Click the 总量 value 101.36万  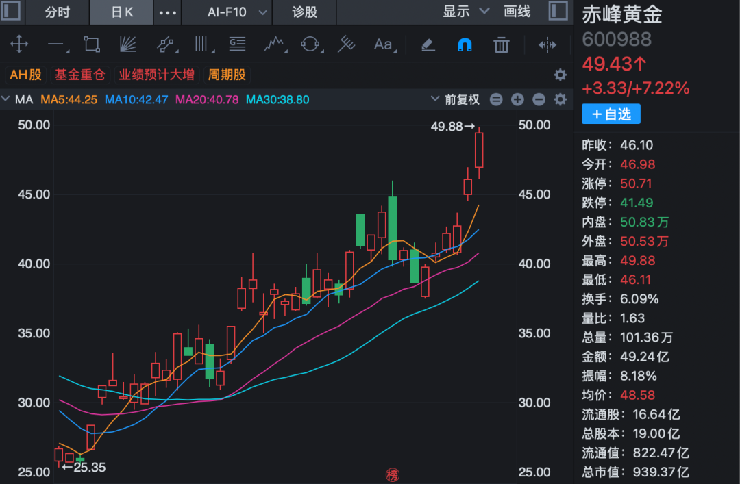coord(646,337)
